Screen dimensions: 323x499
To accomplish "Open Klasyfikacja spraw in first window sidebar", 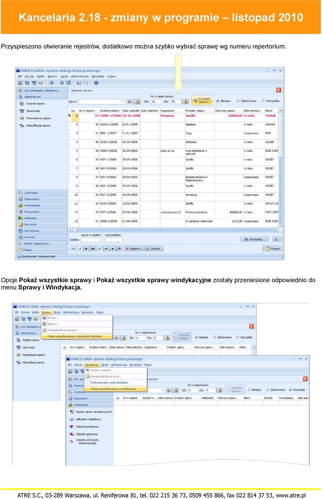I will tap(35, 126).
